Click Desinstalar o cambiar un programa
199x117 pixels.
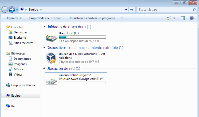pos(92,18)
